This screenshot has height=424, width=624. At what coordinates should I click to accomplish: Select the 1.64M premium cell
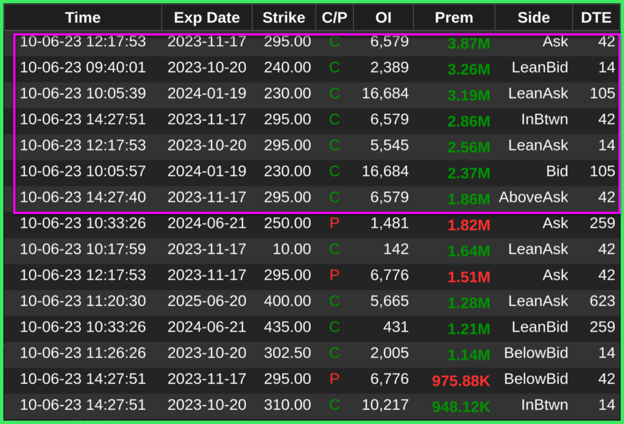tap(469, 251)
